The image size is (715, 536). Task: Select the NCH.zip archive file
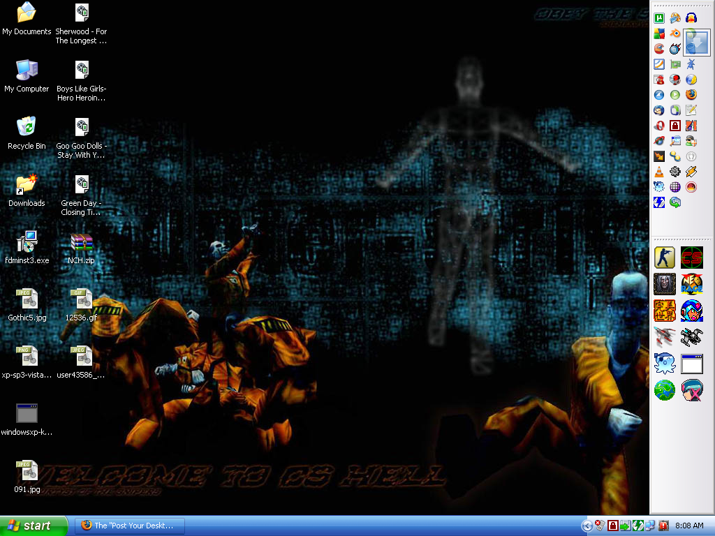coord(81,248)
